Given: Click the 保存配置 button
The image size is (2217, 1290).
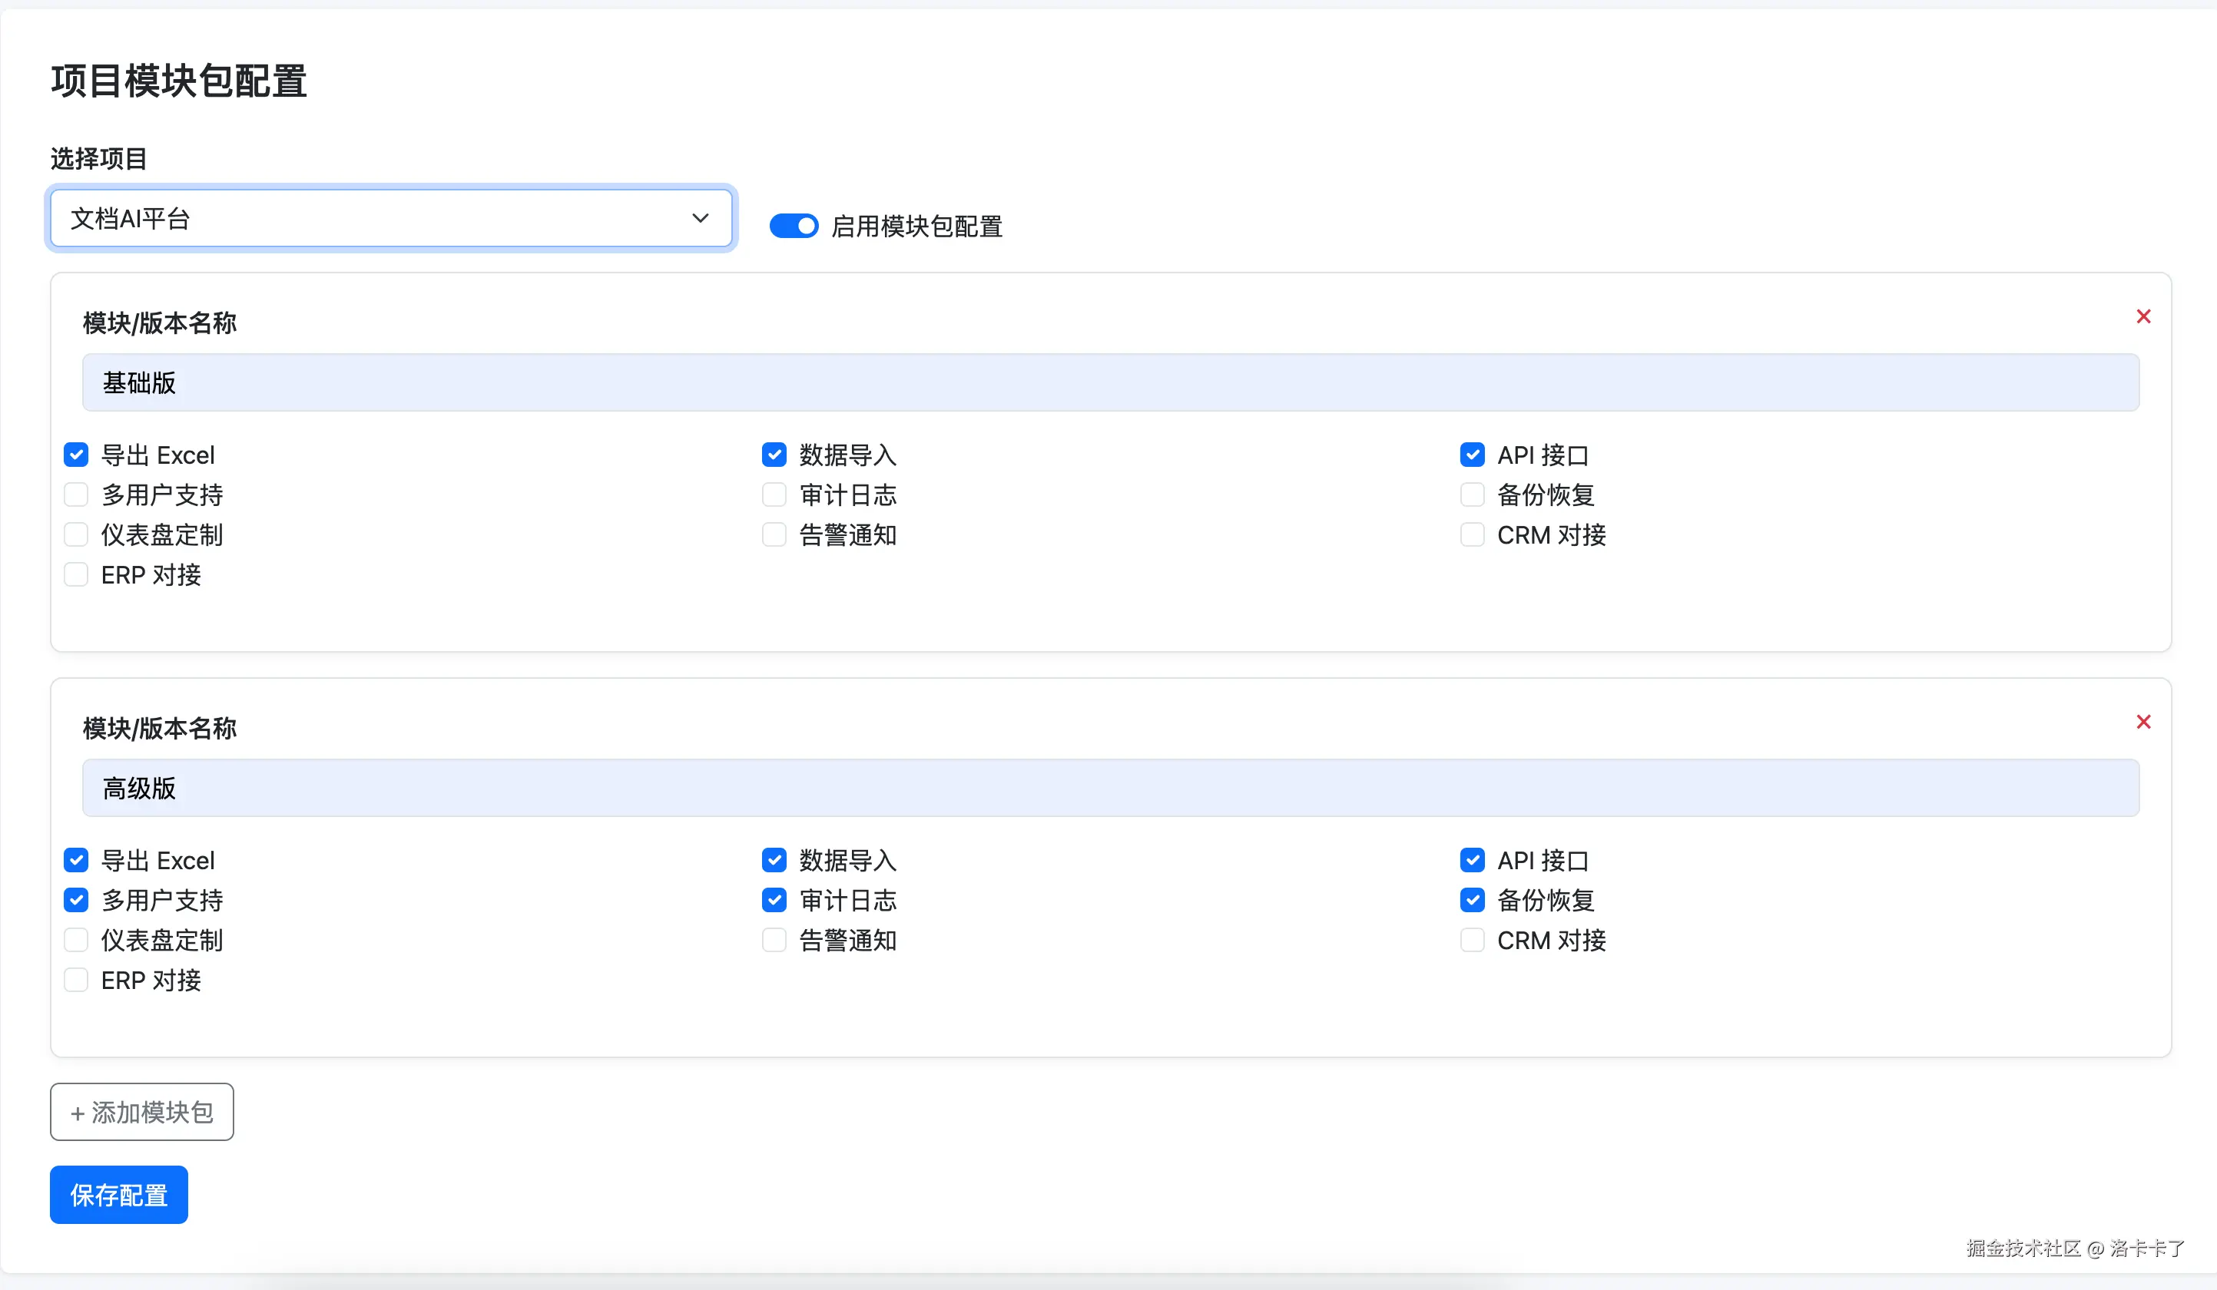Looking at the screenshot, I should point(119,1194).
